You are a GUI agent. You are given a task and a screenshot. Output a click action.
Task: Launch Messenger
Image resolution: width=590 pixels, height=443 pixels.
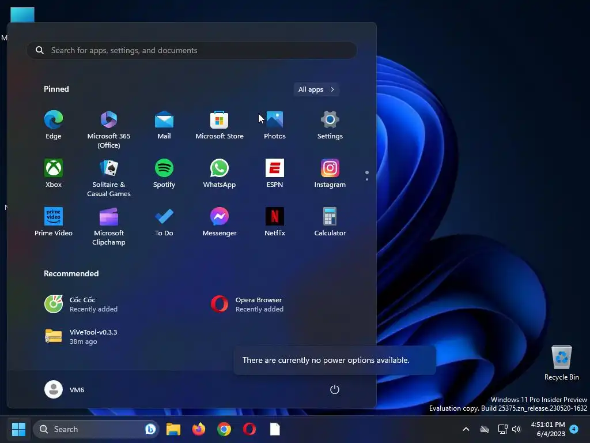click(x=220, y=222)
